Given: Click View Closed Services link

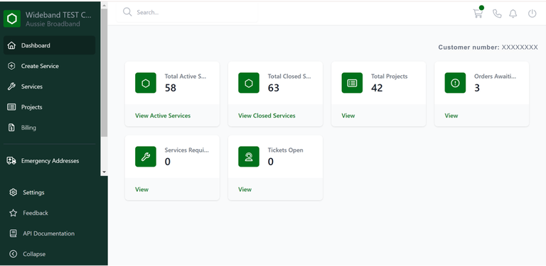Looking at the screenshot, I should click(267, 116).
